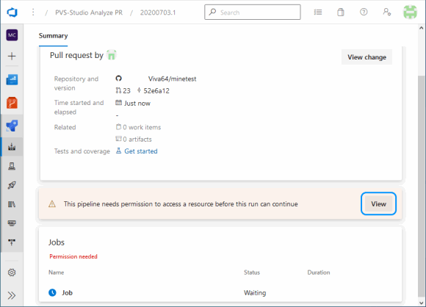The height and width of the screenshot is (307, 426).
Task: Go to PVS-Studio Analyze PR breadcrumb
Action: coord(89,12)
